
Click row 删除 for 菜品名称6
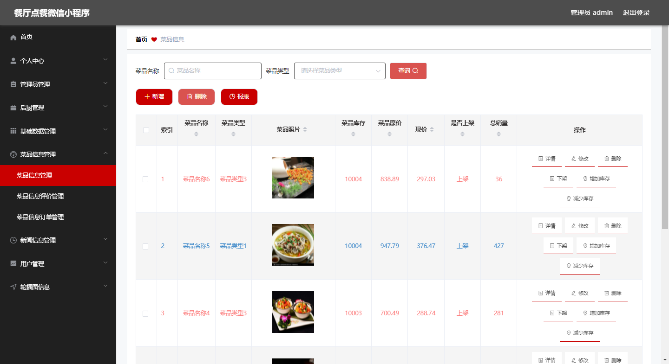(x=613, y=159)
